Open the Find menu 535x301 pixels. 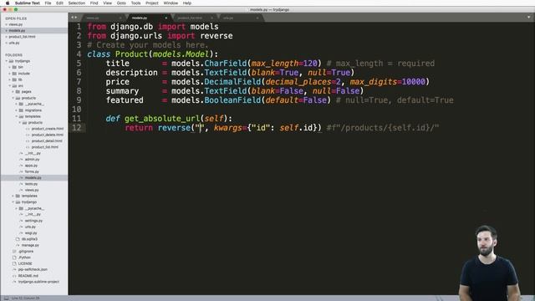coord(94,3)
